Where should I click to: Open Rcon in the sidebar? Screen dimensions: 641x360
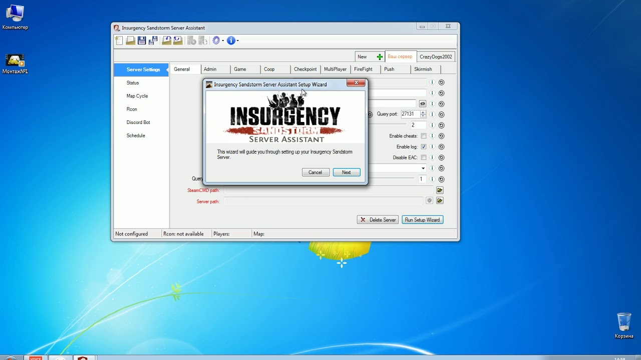pyautogui.click(x=132, y=109)
